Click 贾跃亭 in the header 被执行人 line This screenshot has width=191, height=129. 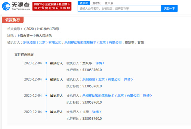(130, 43)
